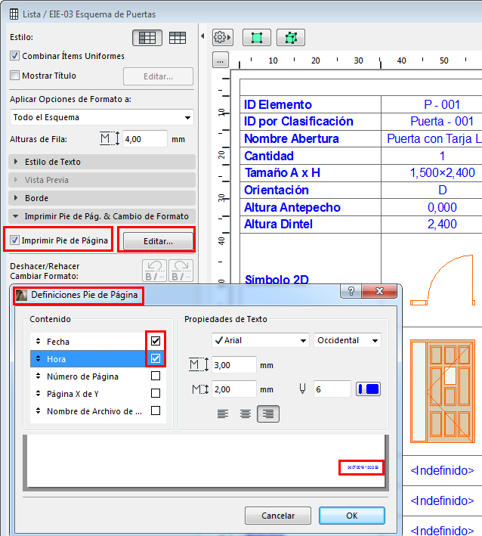Open the Arial font dropdown
482x536 pixels.
[261, 340]
